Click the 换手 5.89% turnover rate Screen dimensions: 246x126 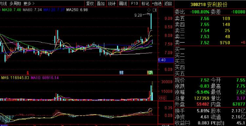[x=203, y=111]
